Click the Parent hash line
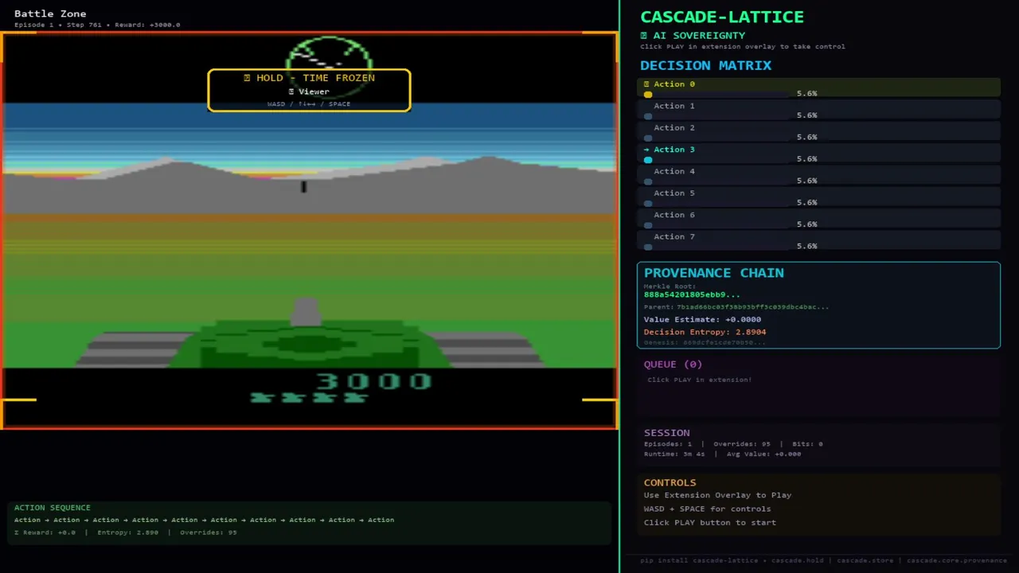 click(x=736, y=307)
